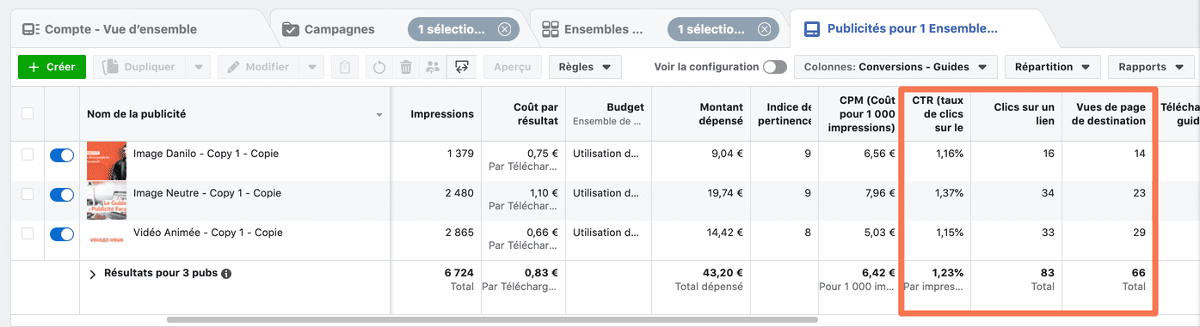The image size is (1200, 327).
Task: Open the Colonnes: Conversions - Guides dropdown
Action: [x=895, y=67]
